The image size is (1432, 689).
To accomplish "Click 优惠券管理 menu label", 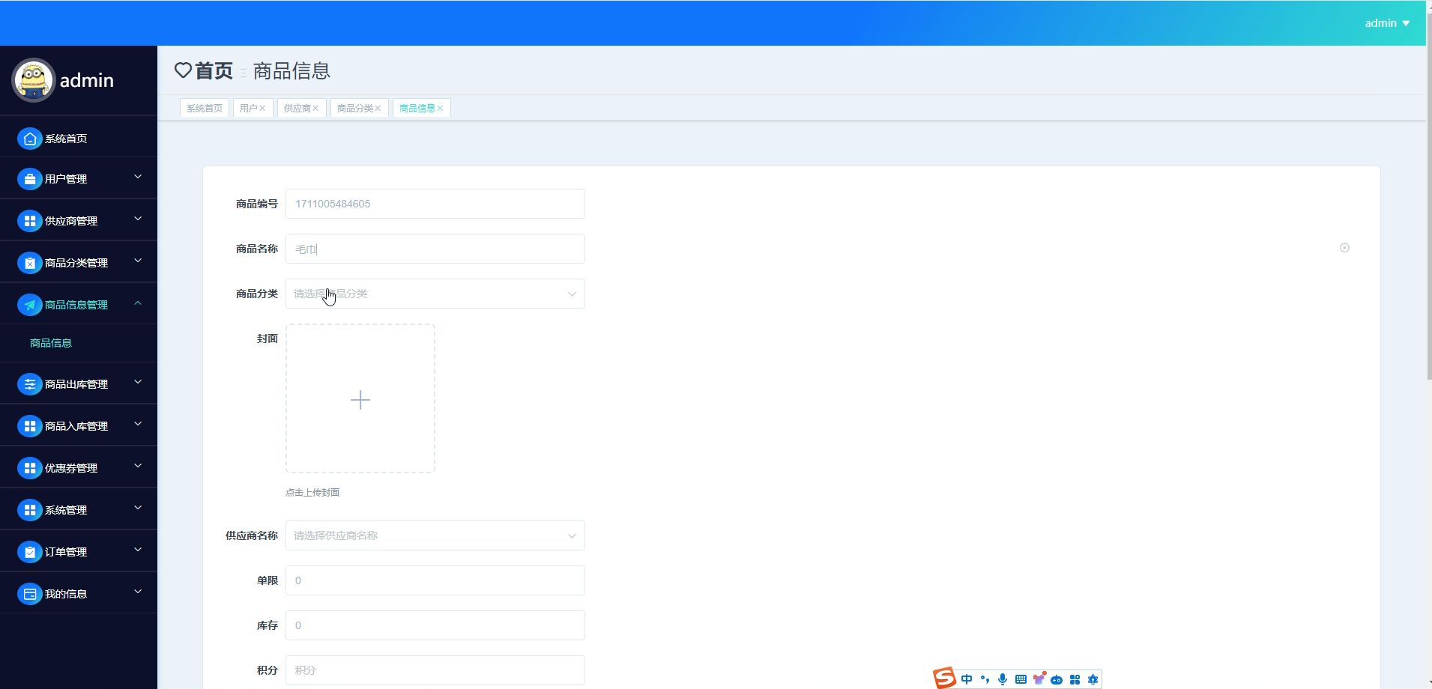I will coord(71,468).
